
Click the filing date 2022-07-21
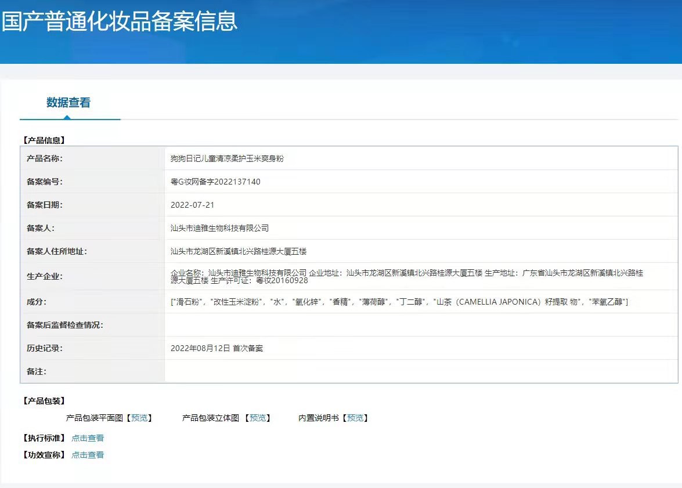[192, 205]
